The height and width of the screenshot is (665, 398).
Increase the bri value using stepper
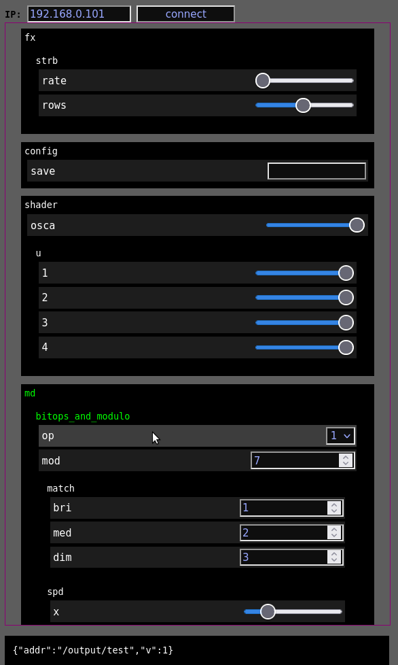point(334,505)
